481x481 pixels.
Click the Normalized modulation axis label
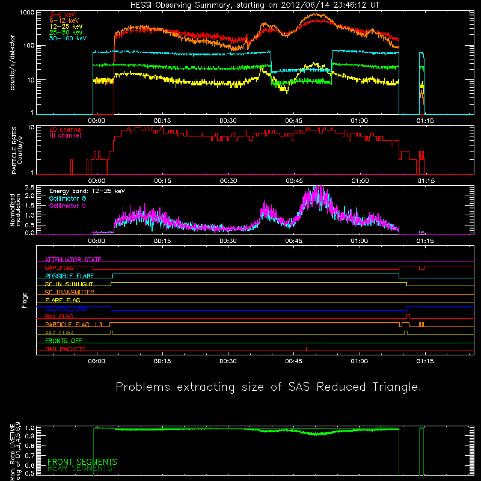click(x=15, y=210)
